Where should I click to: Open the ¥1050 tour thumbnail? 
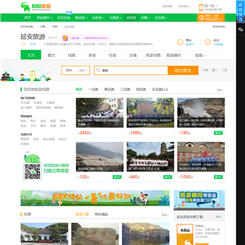point(201,157)
